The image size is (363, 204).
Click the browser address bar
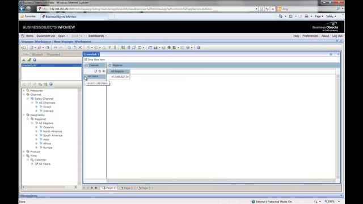[x=148, y=9]
